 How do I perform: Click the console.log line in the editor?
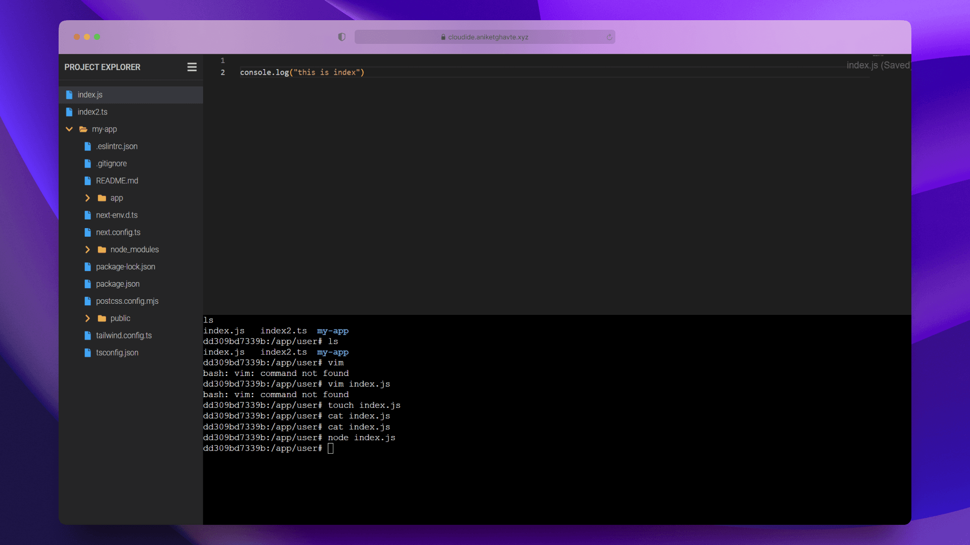click(302, 73)
